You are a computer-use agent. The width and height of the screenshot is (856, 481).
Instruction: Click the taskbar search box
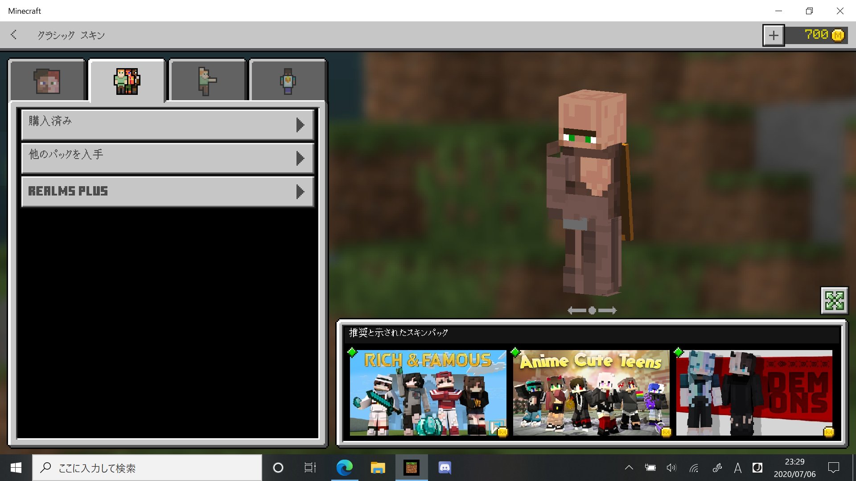coord(147,468)
